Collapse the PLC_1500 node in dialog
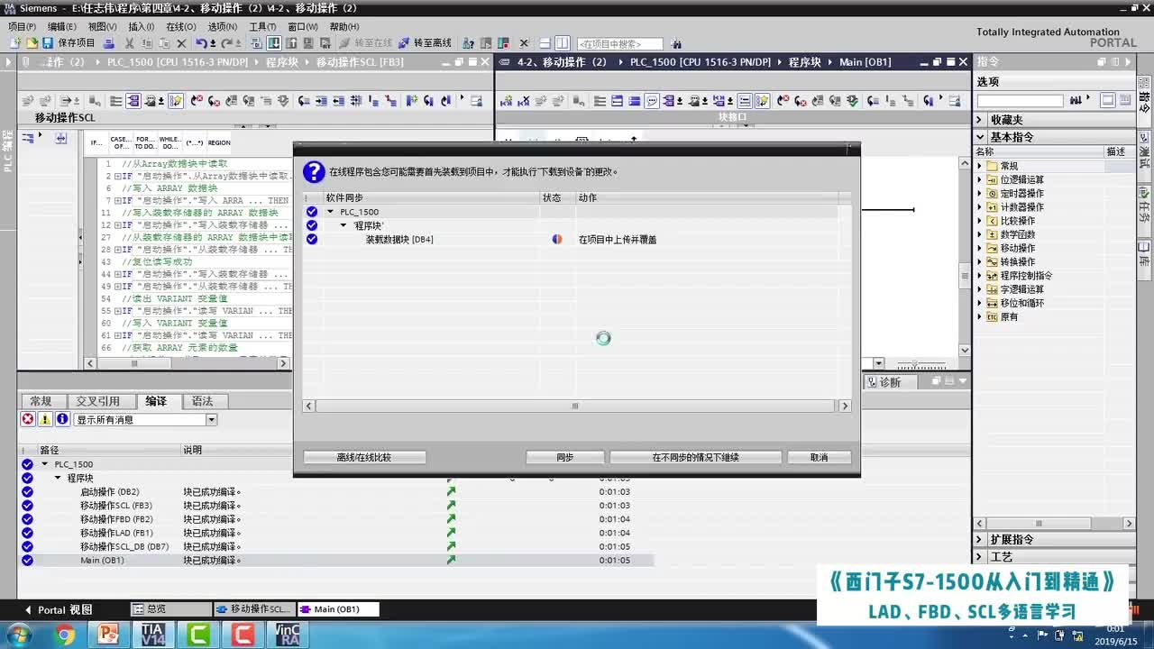Screen dimensions: 1154x649 331,212
